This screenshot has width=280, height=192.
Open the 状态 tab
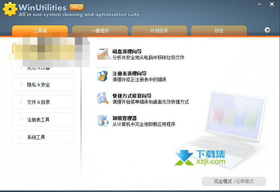[x=219, y=31]
